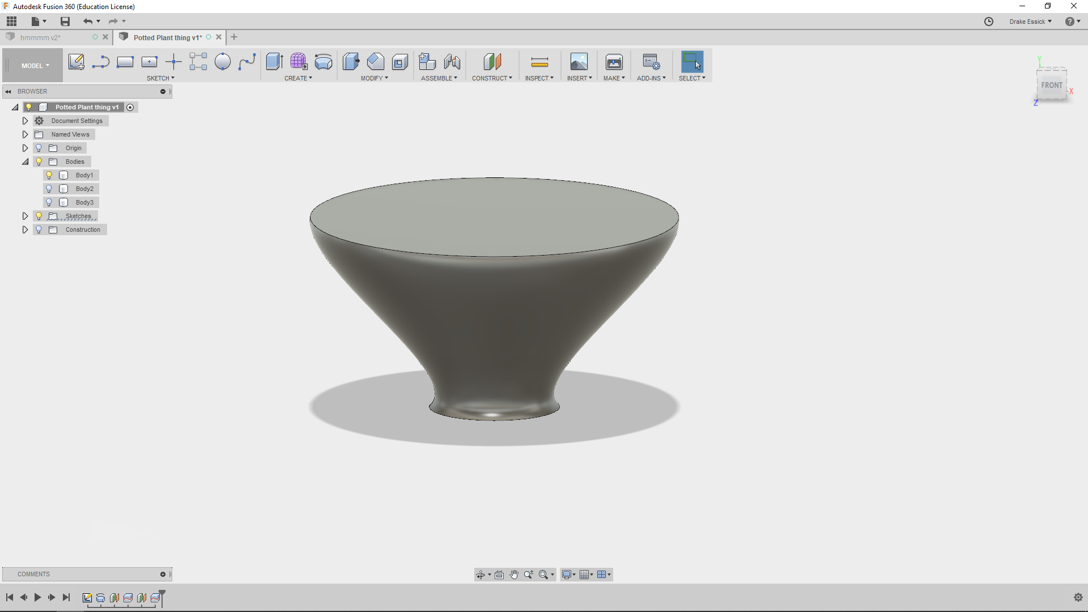Viewport: 1088px width, 612px height.
Task: Click the Pan hand icon
Action: point(514,575)
